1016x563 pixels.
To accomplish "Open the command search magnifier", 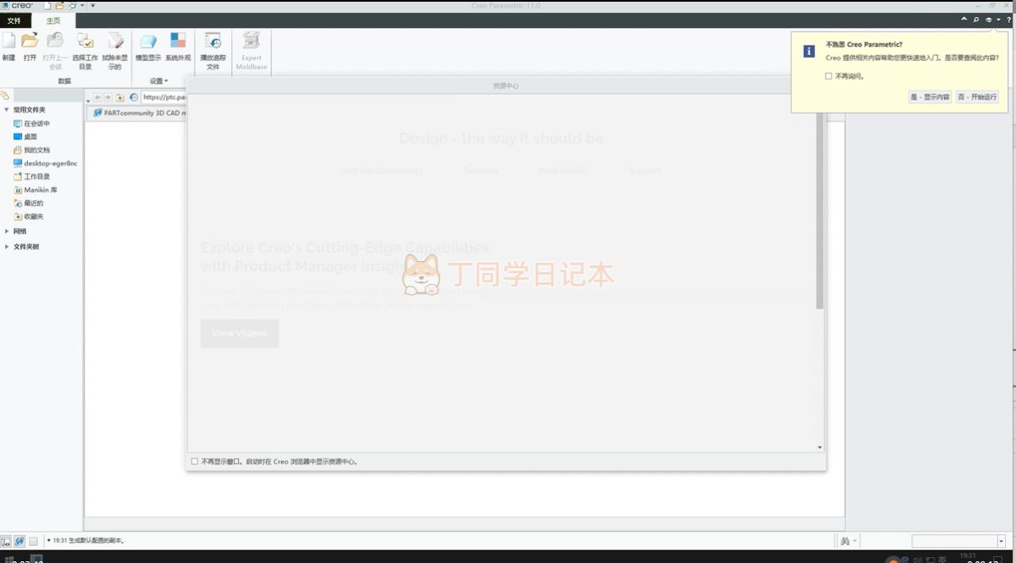I will (976, 20).
